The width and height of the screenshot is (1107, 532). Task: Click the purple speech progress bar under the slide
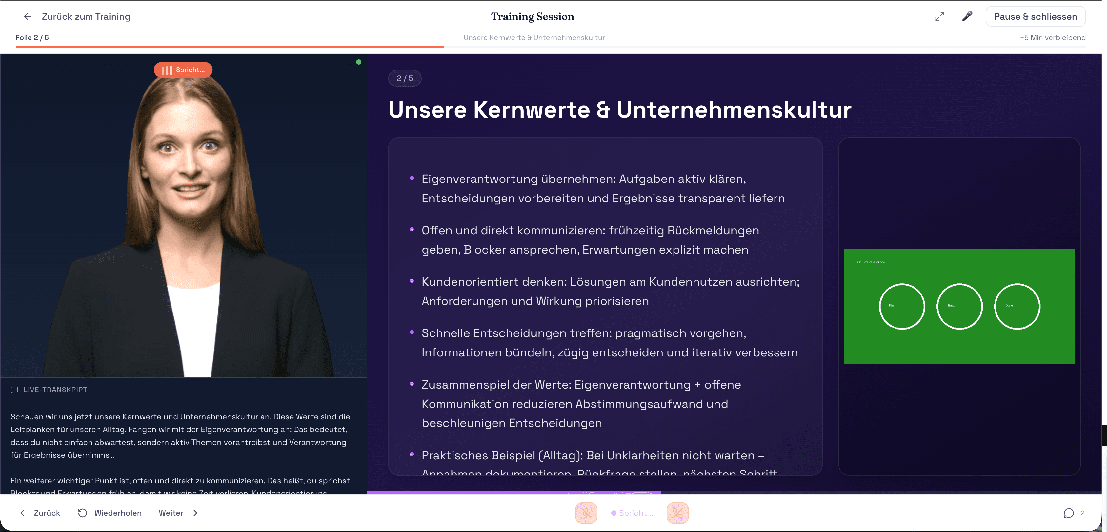pos(734,492)
